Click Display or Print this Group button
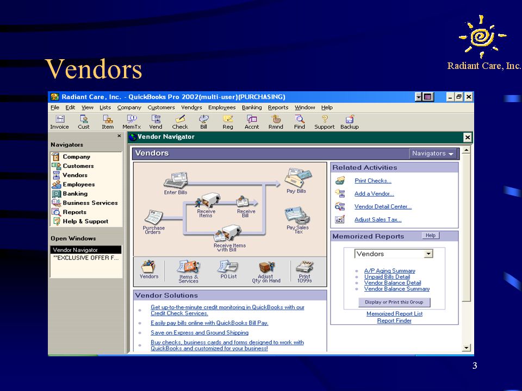Viewport: 522px width, 391px height. pos(394,302)
